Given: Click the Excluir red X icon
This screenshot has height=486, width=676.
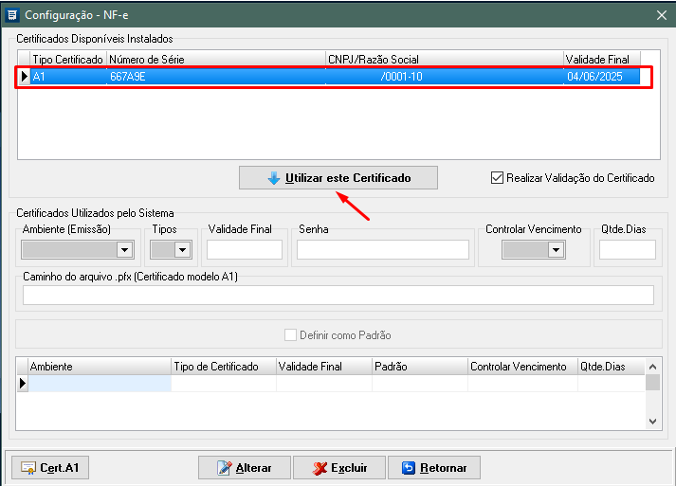Looking at the screenshot, I should point(320,468).
